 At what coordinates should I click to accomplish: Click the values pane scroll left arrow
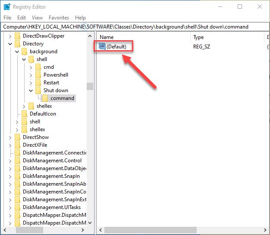100,230
